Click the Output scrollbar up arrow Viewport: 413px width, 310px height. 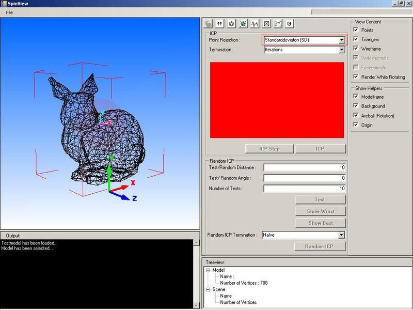[x=196, y=242]
